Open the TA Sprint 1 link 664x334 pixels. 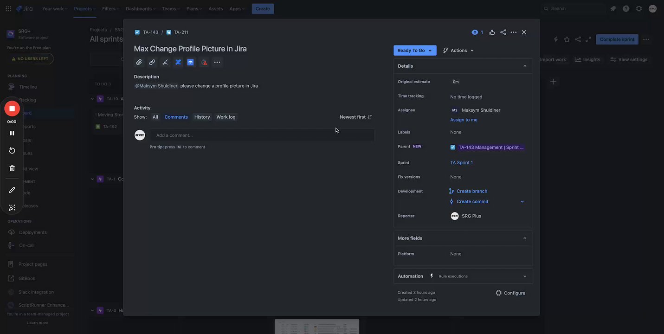(461, 163)
